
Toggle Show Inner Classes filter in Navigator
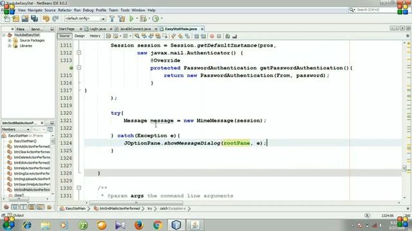click(x=40, y=207)
